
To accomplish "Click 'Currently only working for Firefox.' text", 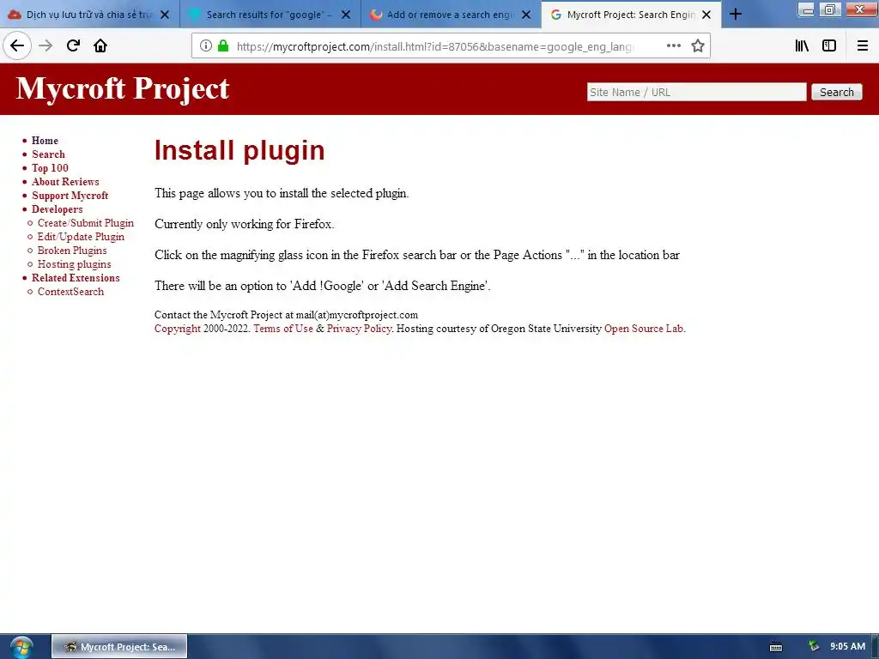I will 244,224.
